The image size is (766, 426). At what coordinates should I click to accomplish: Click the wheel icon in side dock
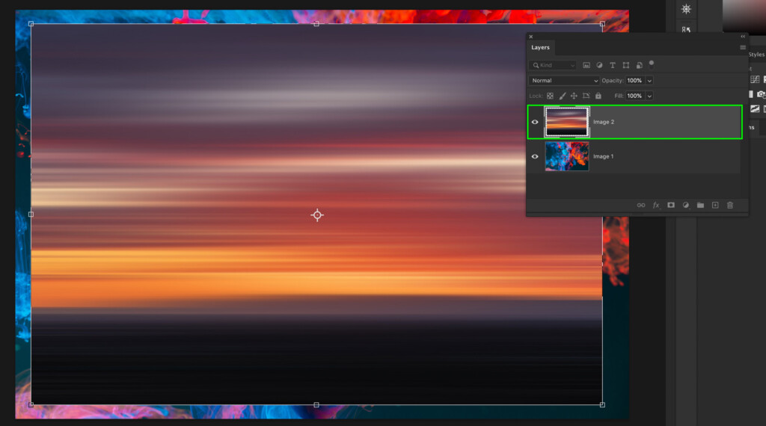coord(687,9)
